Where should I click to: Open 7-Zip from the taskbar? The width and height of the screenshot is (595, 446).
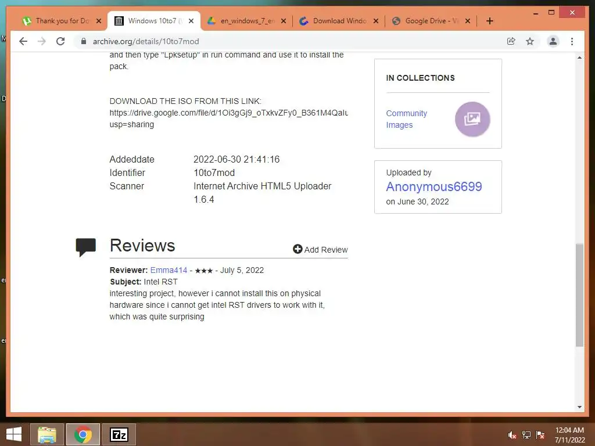tap(119, 434)
